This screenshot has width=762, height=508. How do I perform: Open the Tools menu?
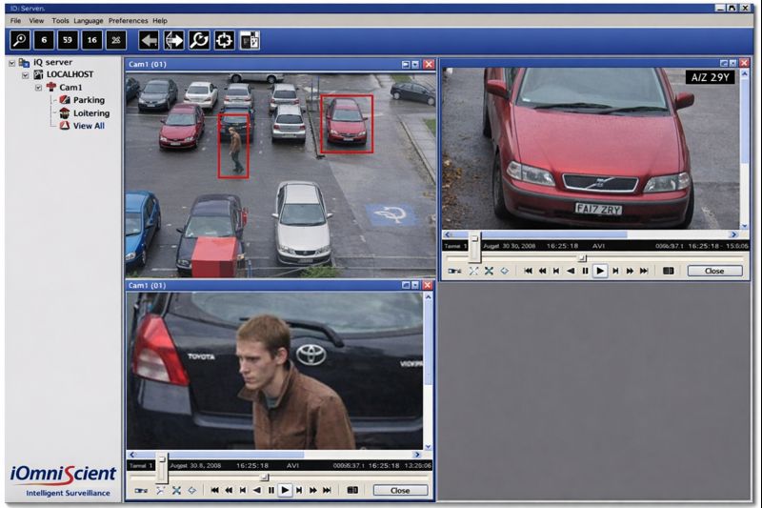click(x=60, y=20)
